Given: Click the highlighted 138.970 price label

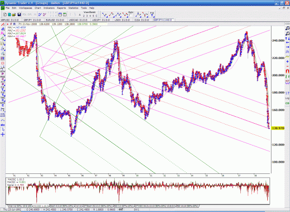Looking at the screenshot, I should pos(278,128).
